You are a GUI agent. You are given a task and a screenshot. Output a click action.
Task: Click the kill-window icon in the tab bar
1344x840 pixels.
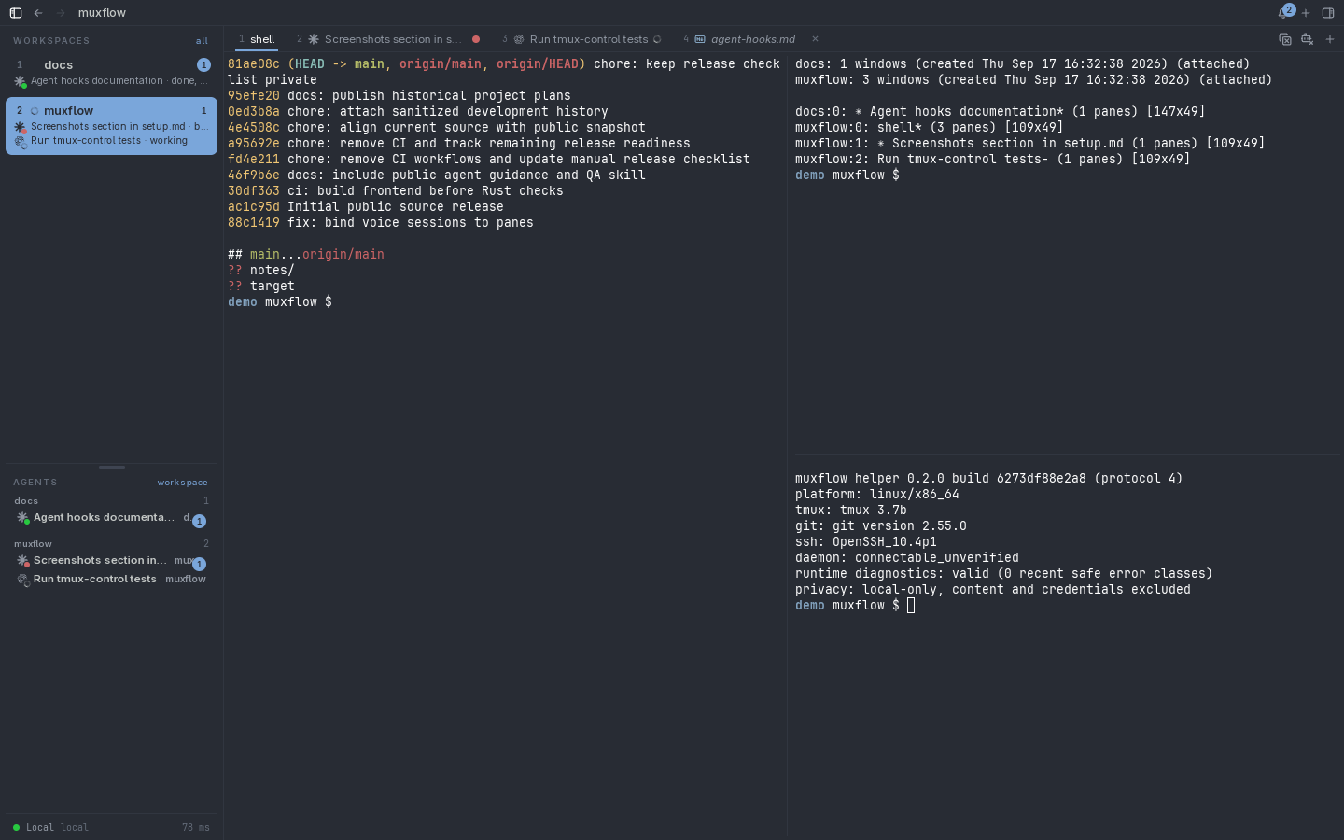pos(1308,39)
